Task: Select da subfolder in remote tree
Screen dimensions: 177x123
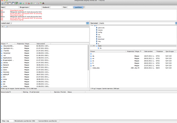Action: coord(101,48)
